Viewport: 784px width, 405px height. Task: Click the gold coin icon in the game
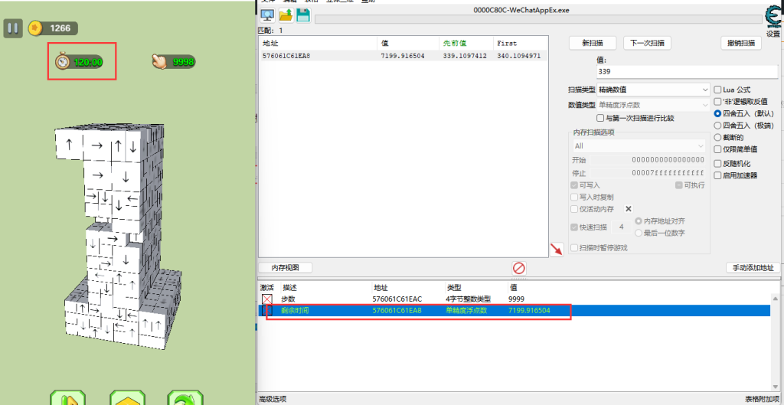tap(34, 28)
